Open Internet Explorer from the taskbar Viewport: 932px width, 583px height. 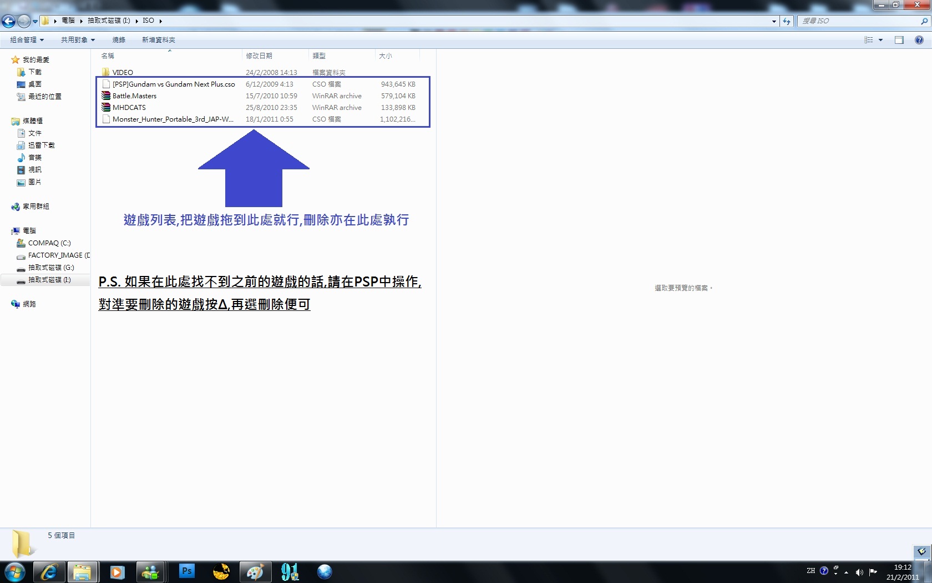pyautogui.click(x=49, y=572)
